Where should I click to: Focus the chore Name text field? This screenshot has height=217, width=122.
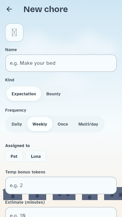pyautogui.click(x=61, y=63)
